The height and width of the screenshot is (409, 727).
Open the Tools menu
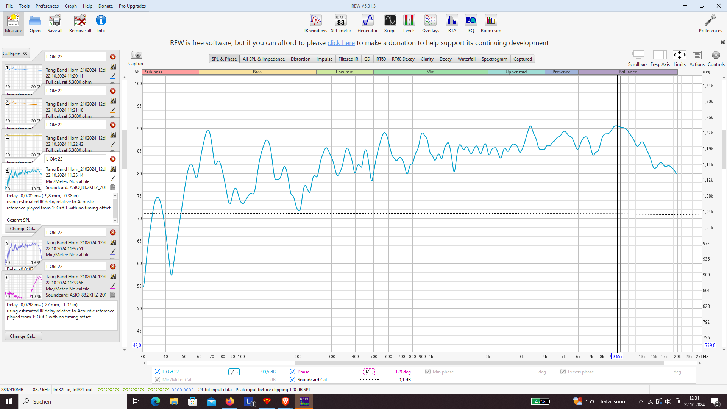click(24, 6)
